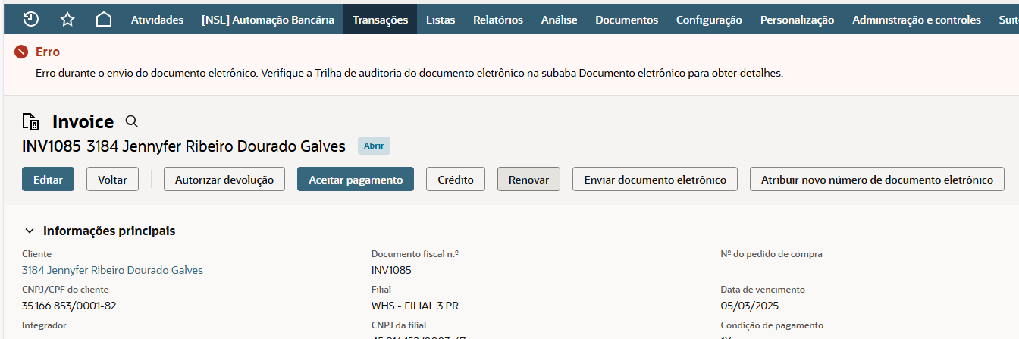
Task: Click the Renovar button
Action: 528,180
